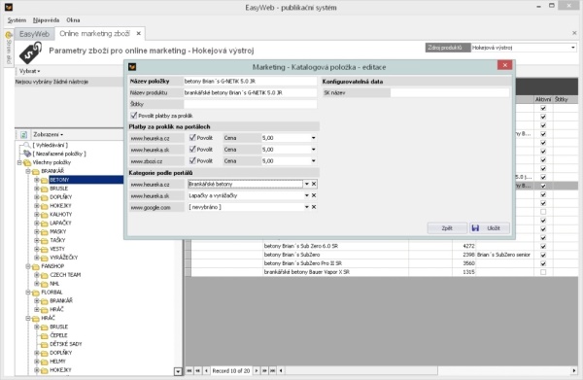Uncheck Povolit for www.heureka.cz
583x380 pixels.
pyautogui.click(x=192, y=138)
